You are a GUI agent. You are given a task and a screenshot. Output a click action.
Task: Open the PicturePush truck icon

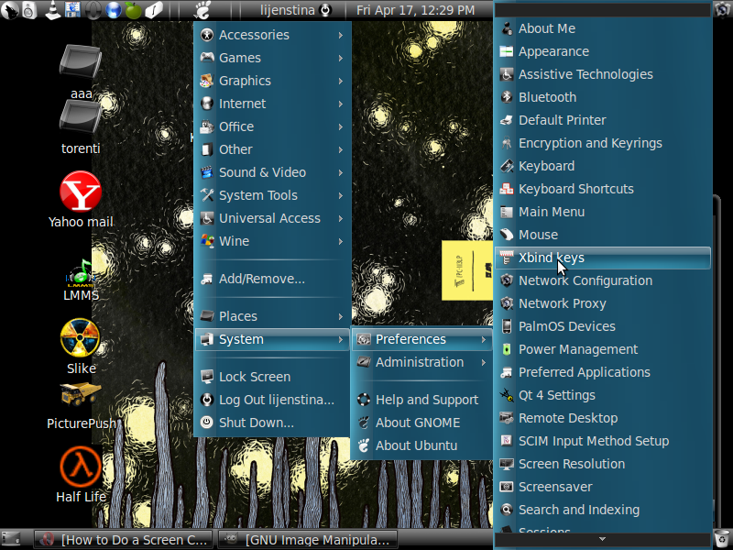tap(81, 396)
